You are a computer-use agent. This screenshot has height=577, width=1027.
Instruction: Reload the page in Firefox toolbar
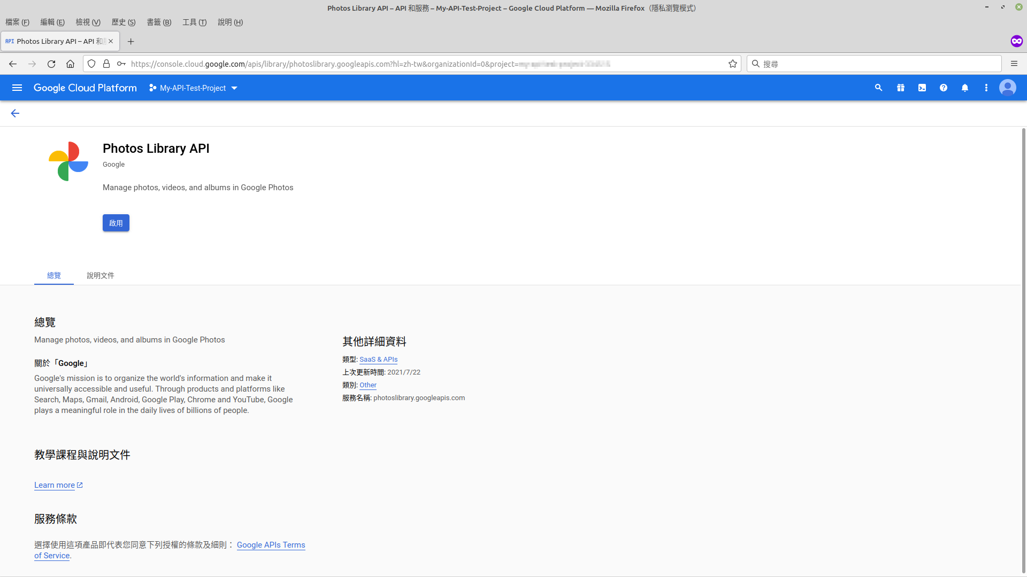click(51, 64)
